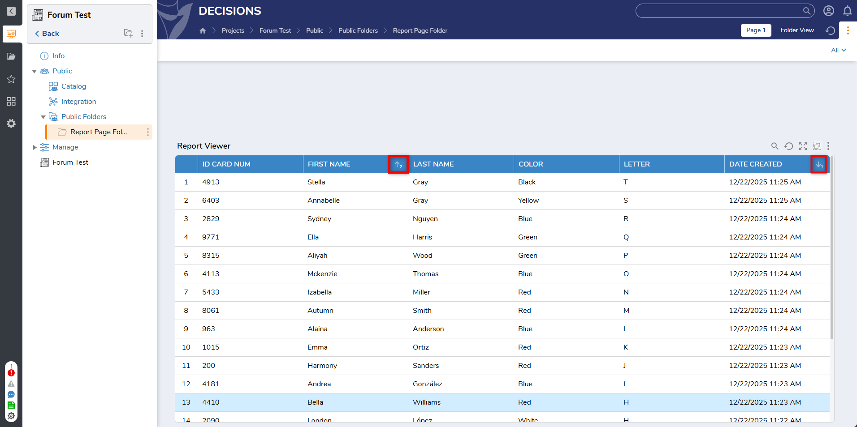
Task: Expand Report Viewer to fullscreen
Action: click(x=803, y=146)
